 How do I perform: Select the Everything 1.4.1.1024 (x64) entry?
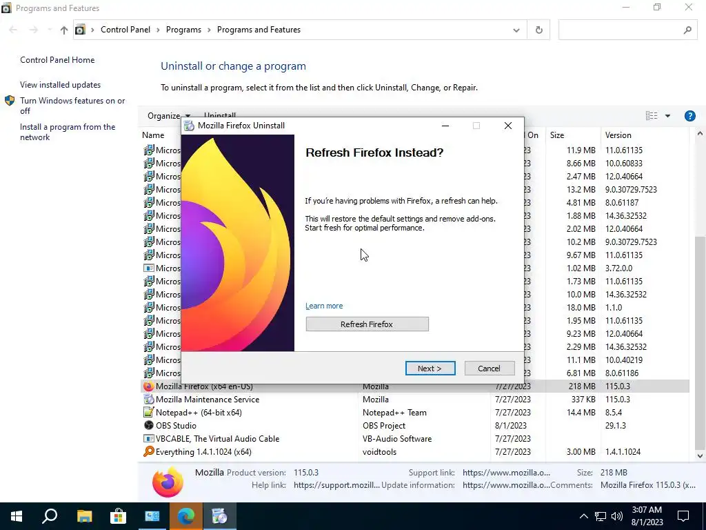[203, 451]
